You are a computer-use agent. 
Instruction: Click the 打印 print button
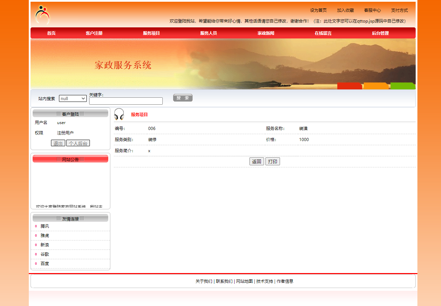[x=272, y=161]
